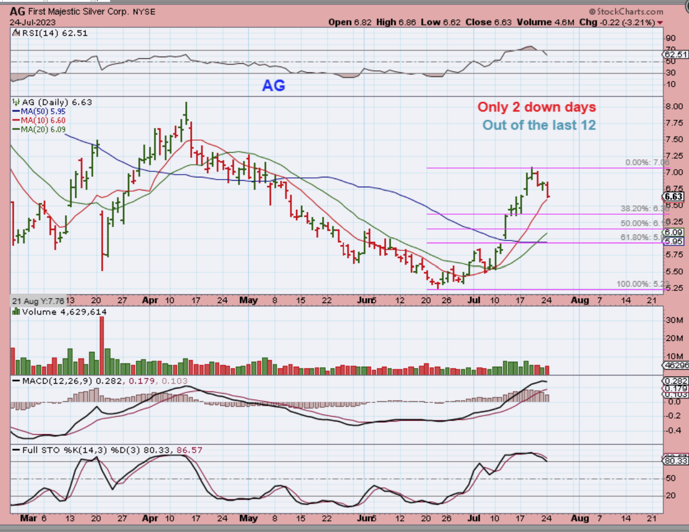Click the AG ticker symbol in the header
Image resolution: width=689 pixels, height=532 pixels.
(x=16, y=12)
